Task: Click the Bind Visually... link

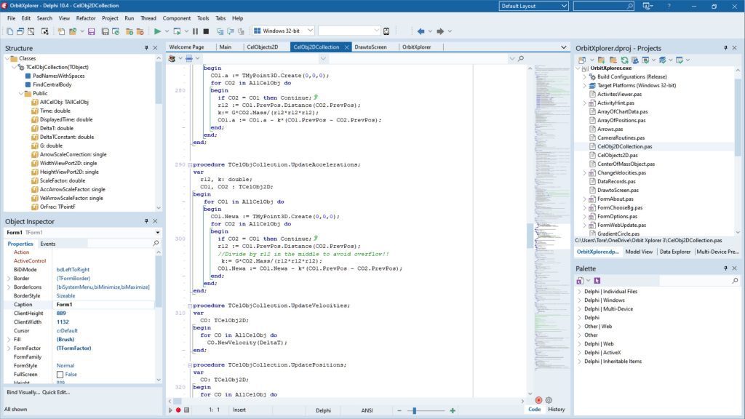Action: pyautogui.click(x=23, y=392)
